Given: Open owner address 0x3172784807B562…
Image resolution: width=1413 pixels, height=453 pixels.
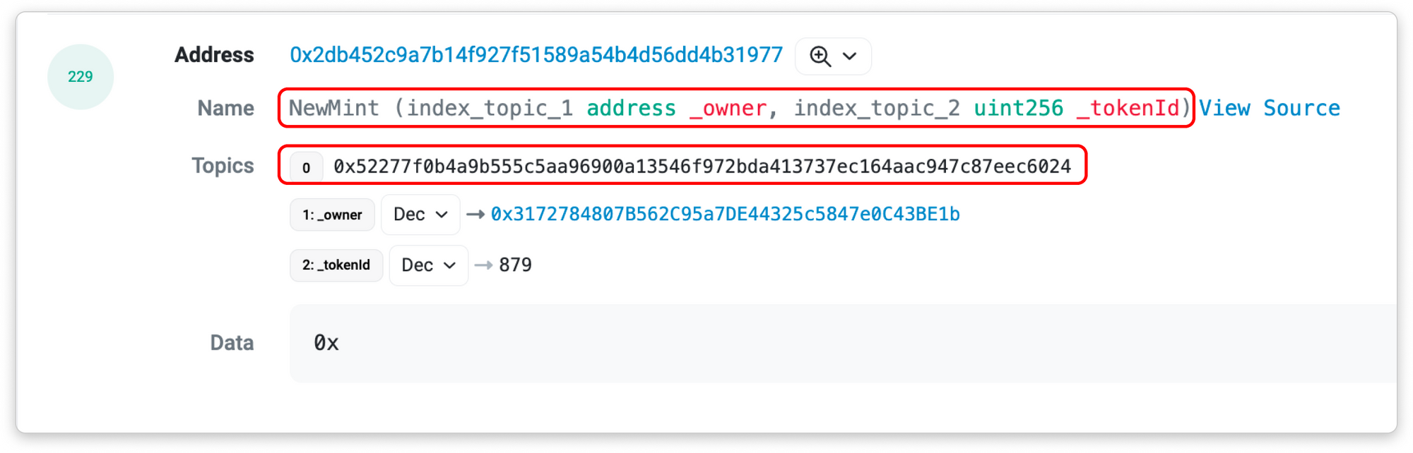Looking at the screenshot, I should [x=725, y=215].
